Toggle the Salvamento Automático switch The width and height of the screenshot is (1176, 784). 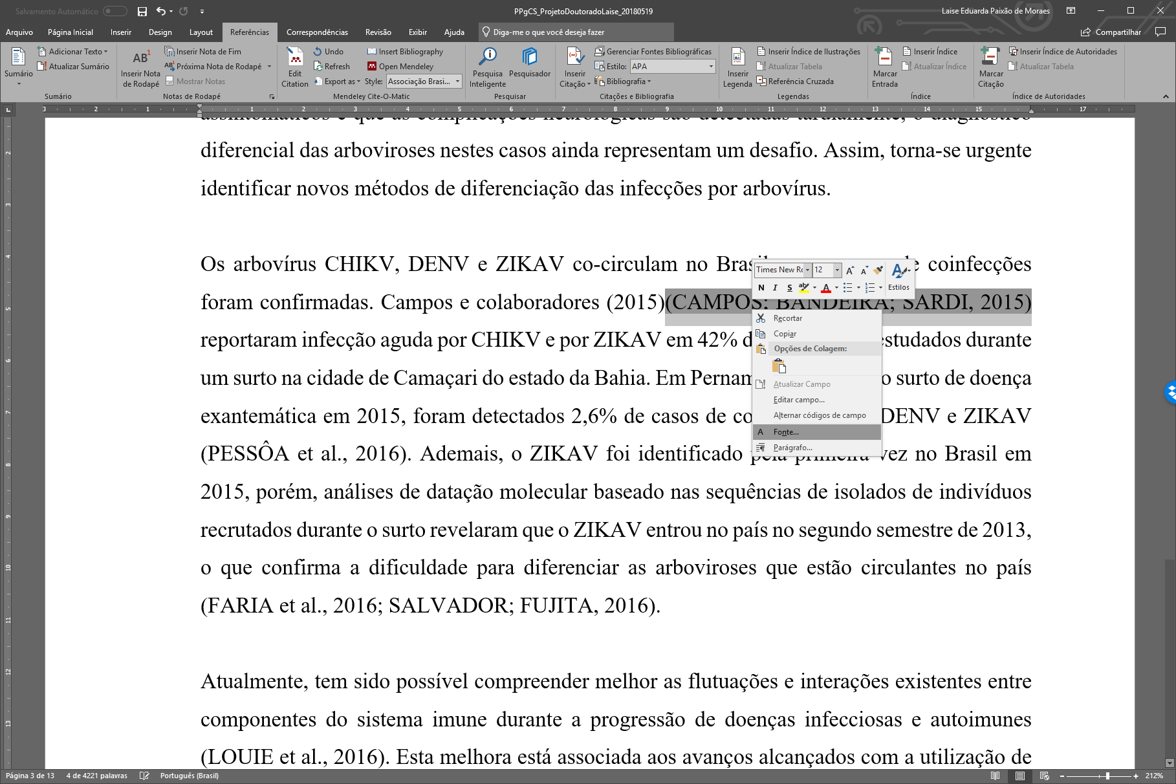pyautogui.click(x=114, y=12)
